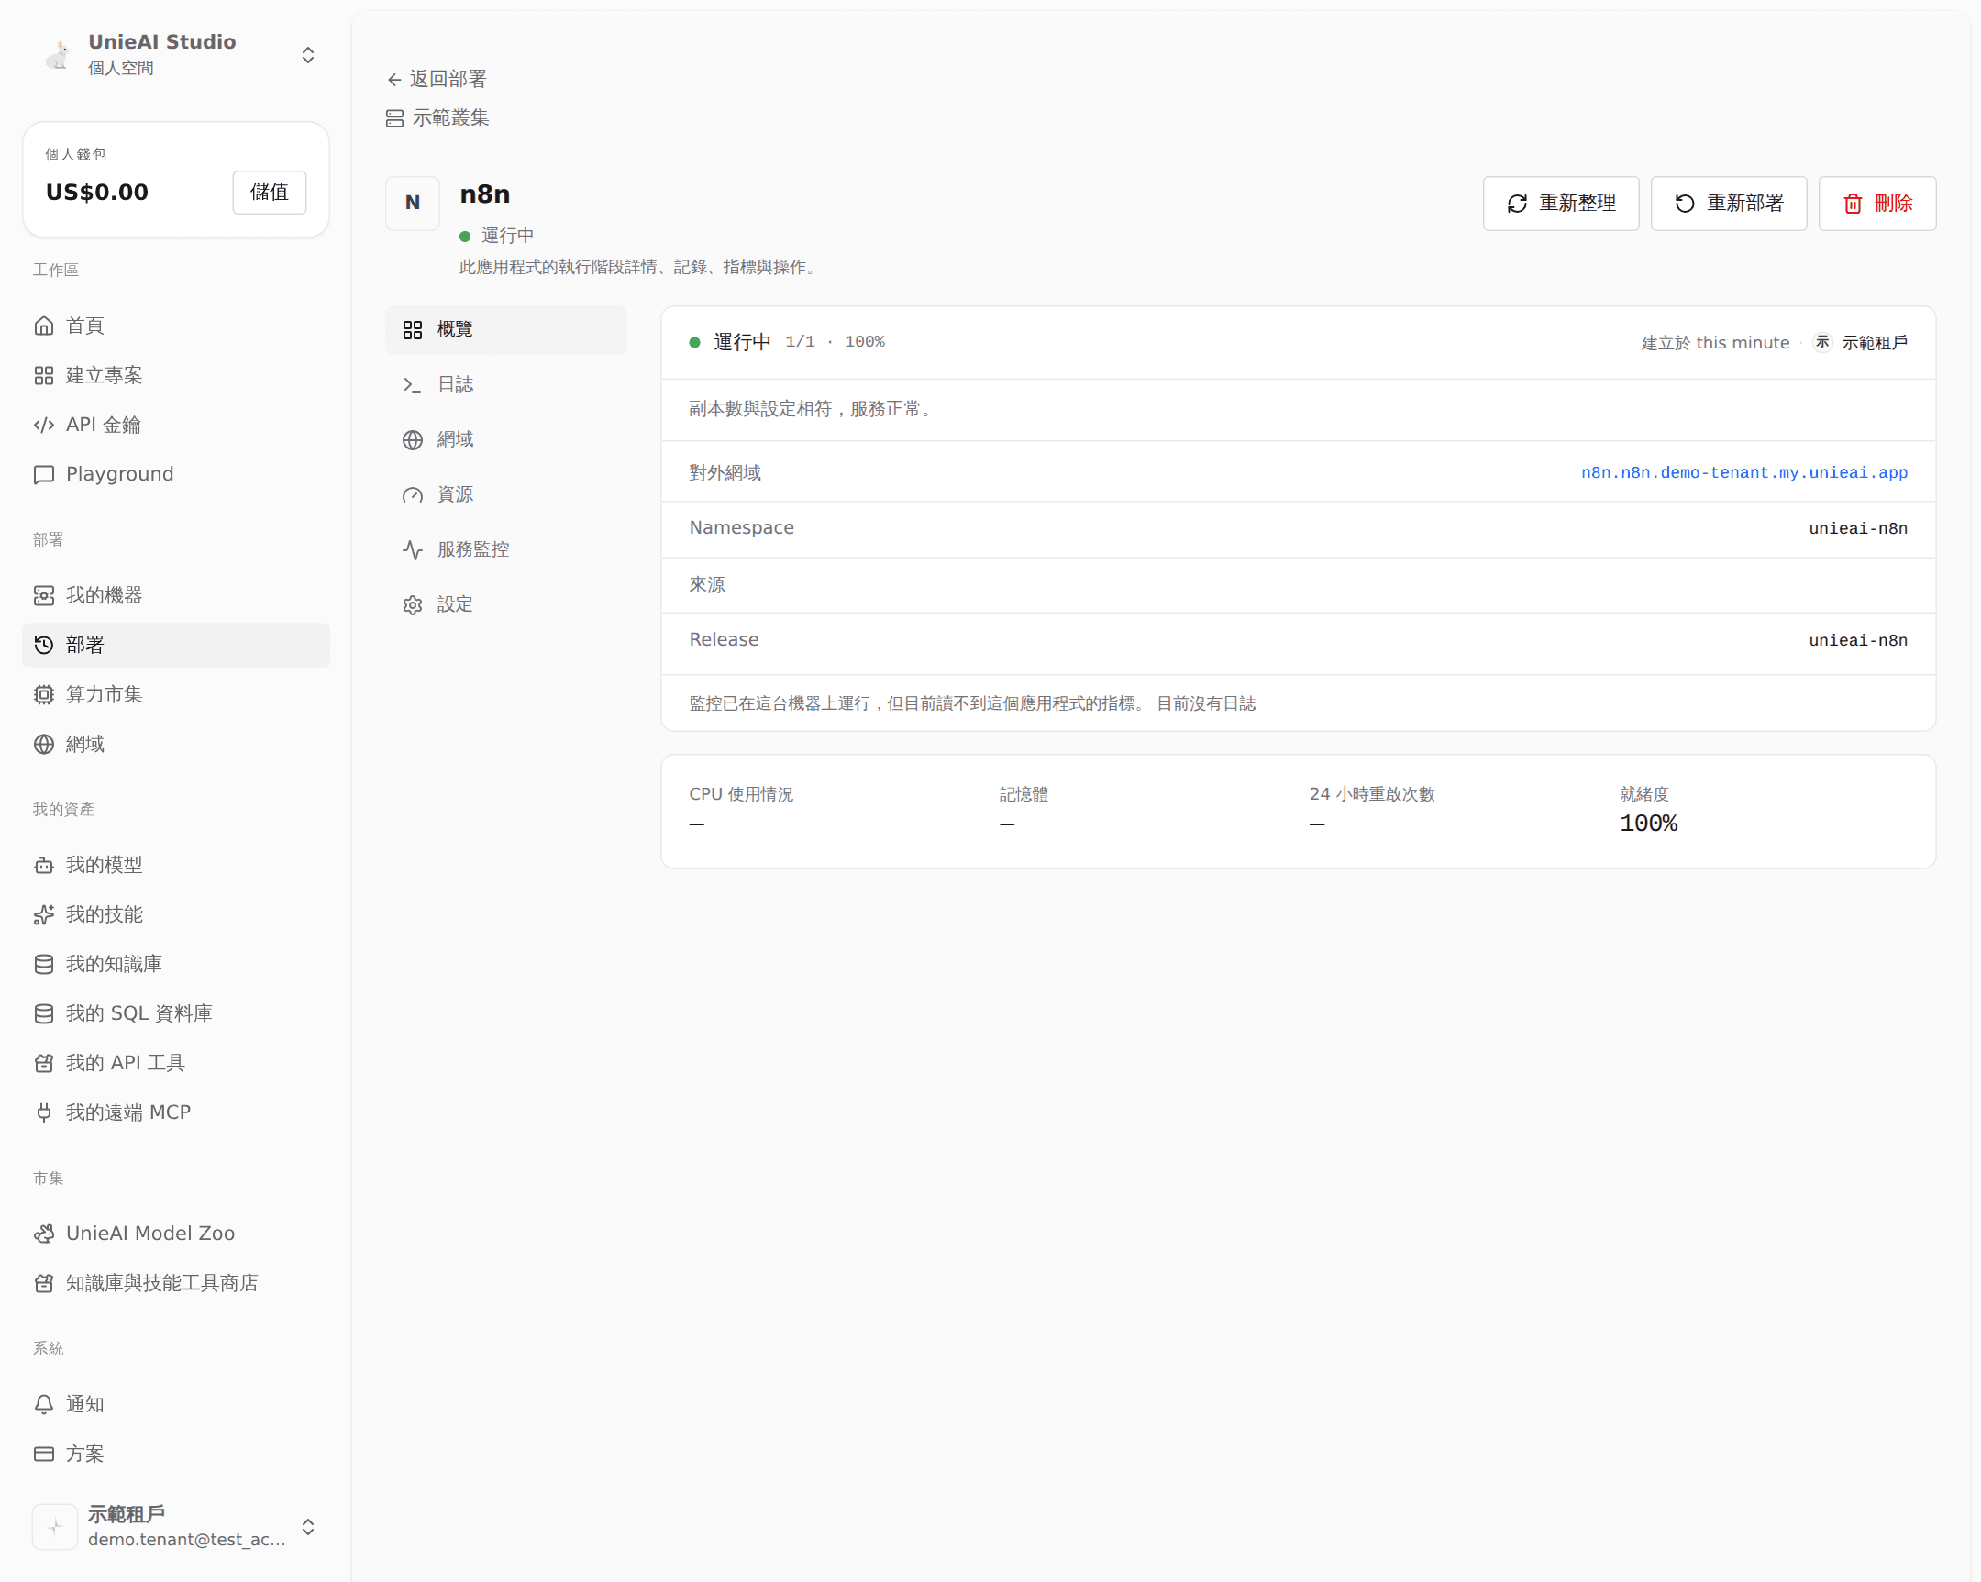
Task: Click the 就緒度 100% value
Action: pos(1648,824)
